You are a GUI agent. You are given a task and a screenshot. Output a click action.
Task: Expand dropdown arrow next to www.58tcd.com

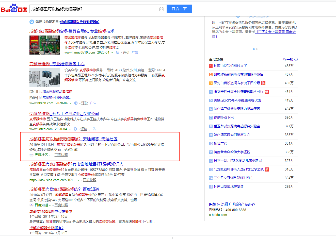(70, 129)
